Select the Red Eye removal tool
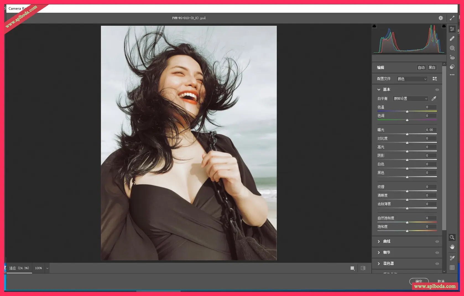The width and height of the screenshot is (464, 296). [x=452, y=58]
